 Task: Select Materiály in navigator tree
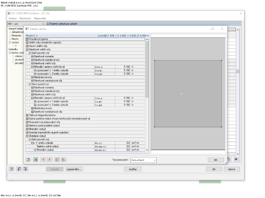[17, 35]
